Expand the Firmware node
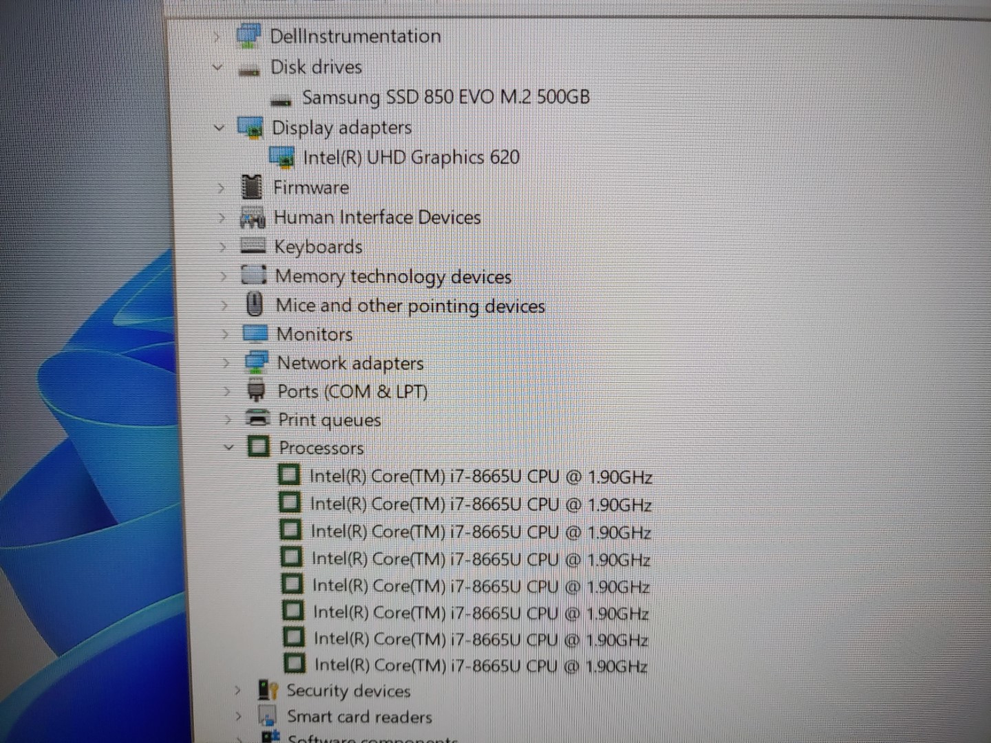The image size is (991, 743). click(220, 188)
